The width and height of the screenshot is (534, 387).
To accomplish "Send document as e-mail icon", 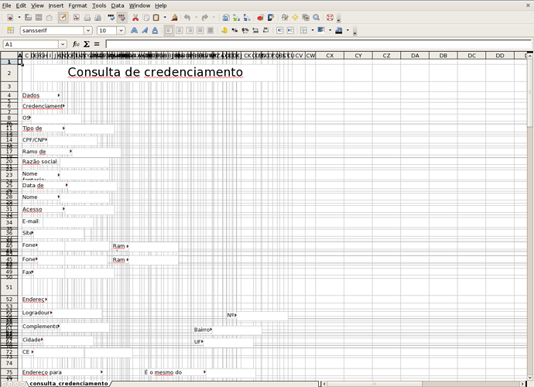I will click(50, 17).
